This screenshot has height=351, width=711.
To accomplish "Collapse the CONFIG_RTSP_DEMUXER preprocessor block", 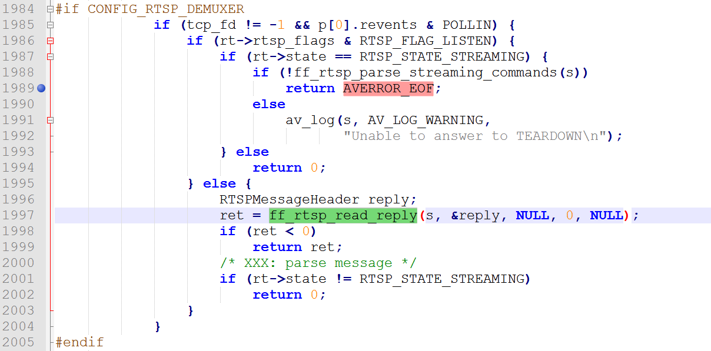I will click(x=51, y=9).
